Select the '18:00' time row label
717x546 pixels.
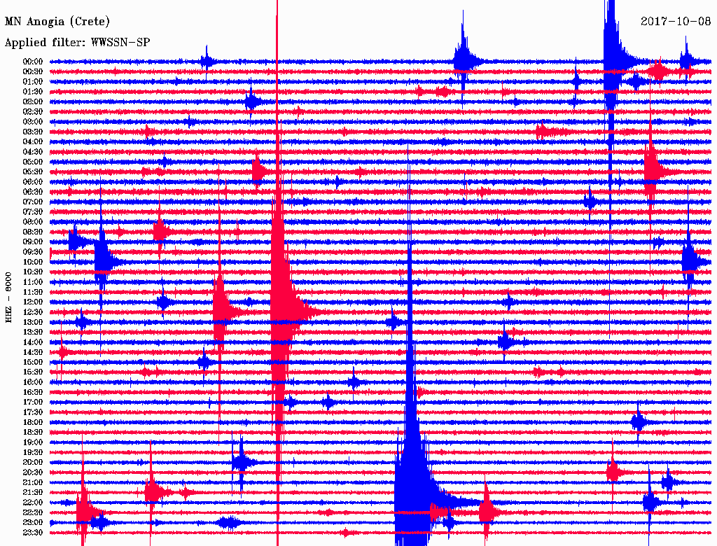pyautogui.click(x=33, y=422)
